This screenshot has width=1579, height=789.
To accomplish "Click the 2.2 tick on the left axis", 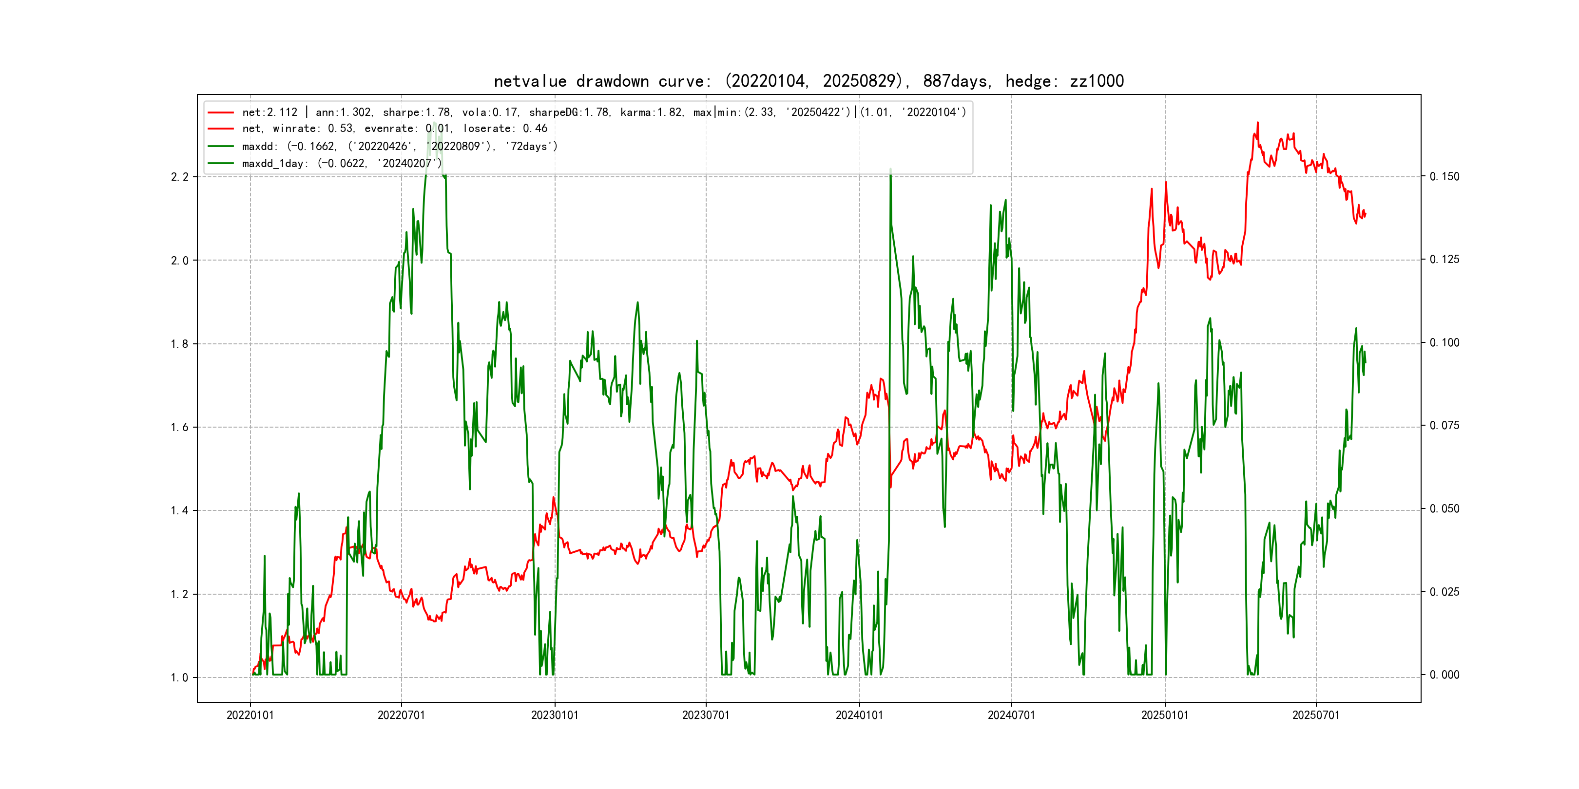I will 180,177.
